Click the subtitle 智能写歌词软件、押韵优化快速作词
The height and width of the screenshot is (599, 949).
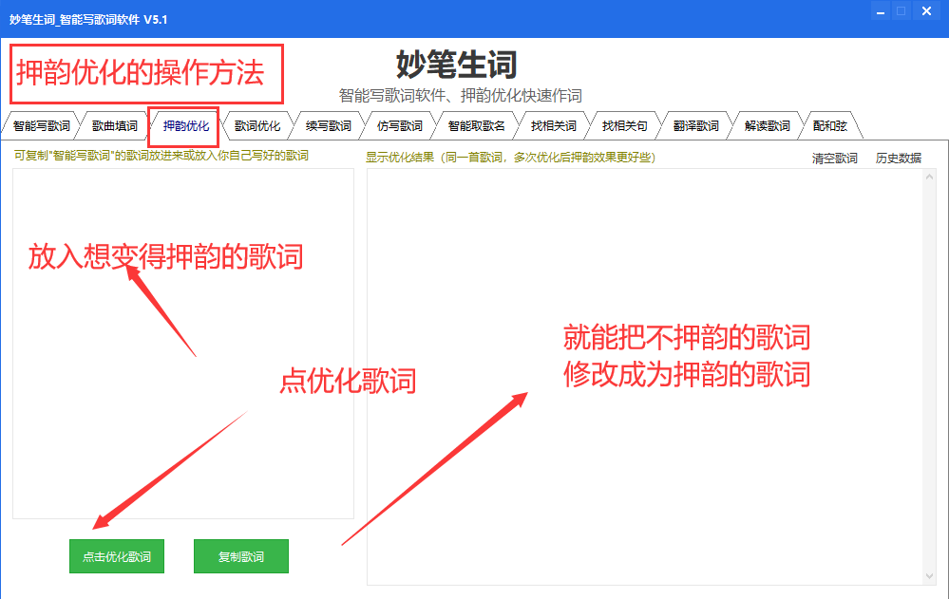pyautogui.click(x=460, y=96)
